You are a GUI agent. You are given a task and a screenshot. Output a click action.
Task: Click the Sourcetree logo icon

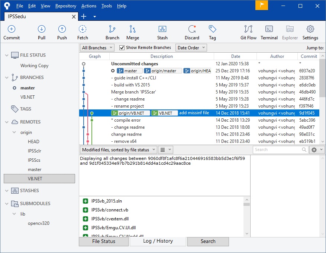(x=7, y=6)
